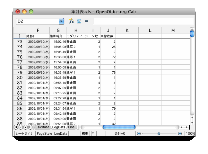Open the Function Wizard icon
Viewport: 208px width, 154px height.
point(71,21)
